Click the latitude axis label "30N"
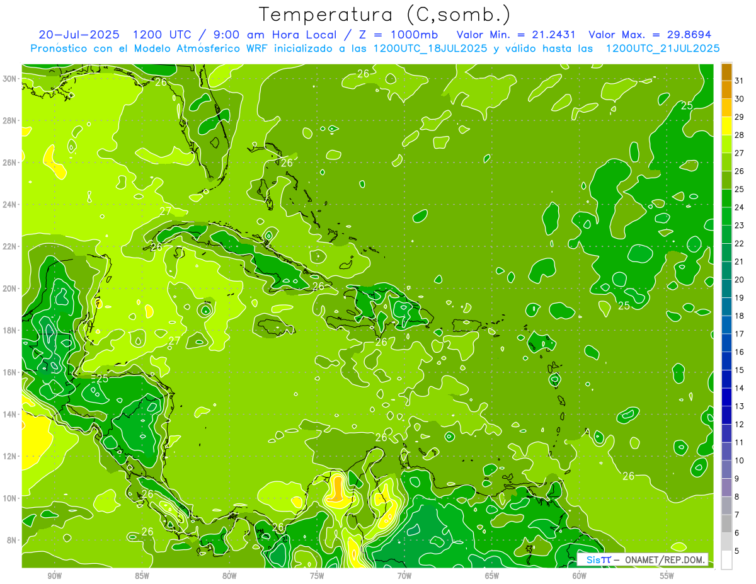Image resolution: width=756 pixels, height=584 pixels. tap(11, 79)
